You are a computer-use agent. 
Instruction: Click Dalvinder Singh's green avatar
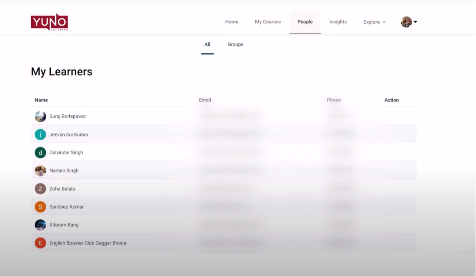40,153
